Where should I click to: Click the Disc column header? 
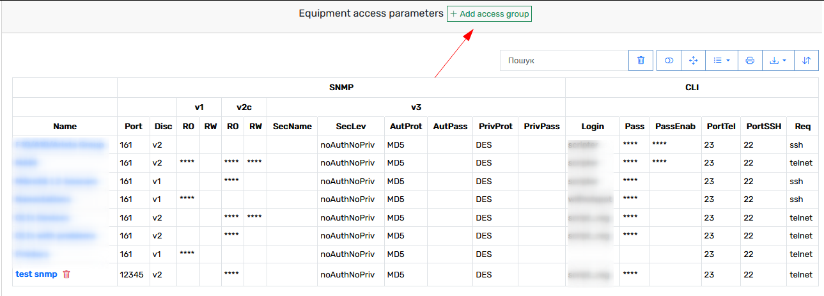tap(163, 127)
